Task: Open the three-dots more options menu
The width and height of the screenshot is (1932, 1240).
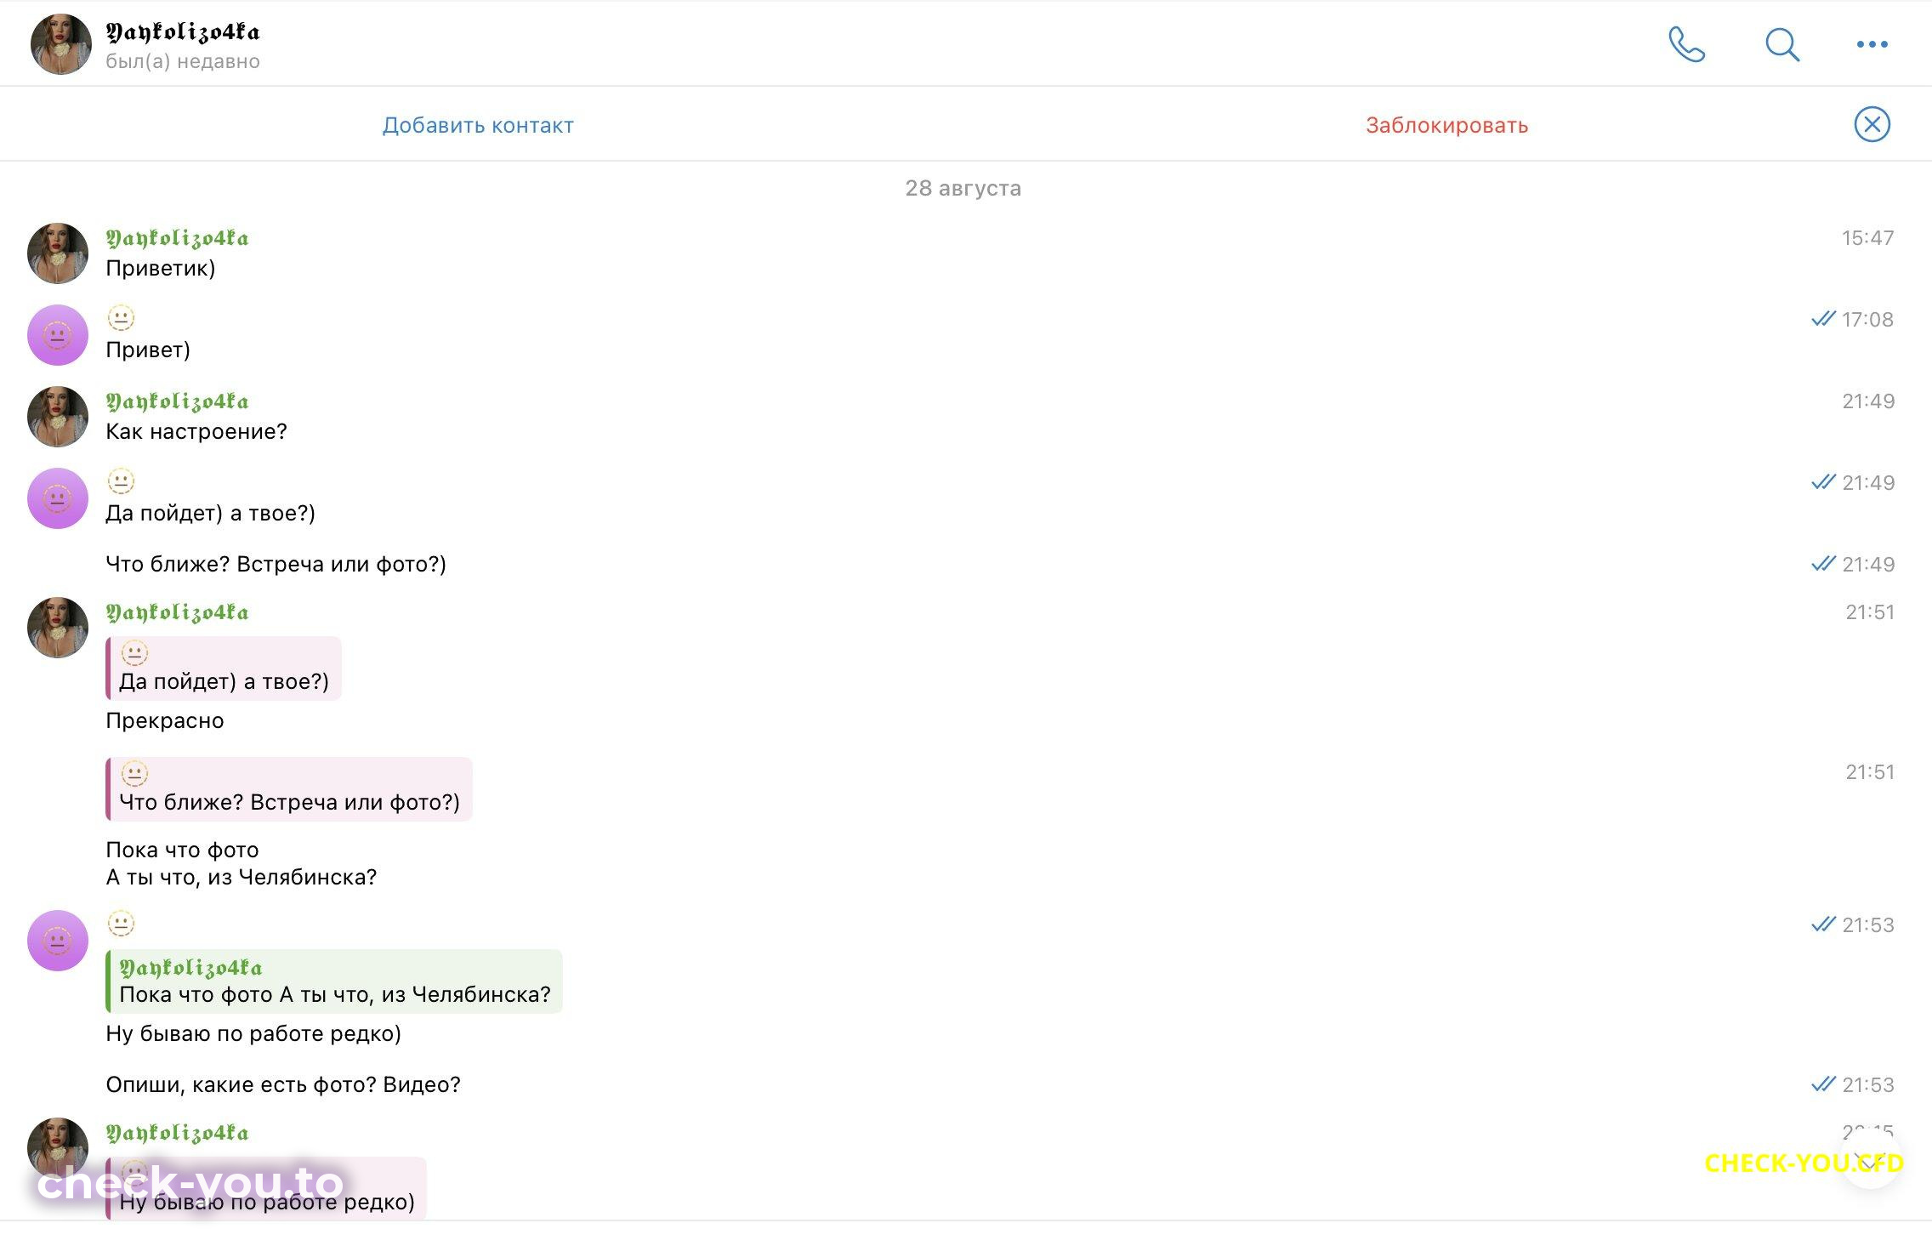Action: coord(1872,44)
